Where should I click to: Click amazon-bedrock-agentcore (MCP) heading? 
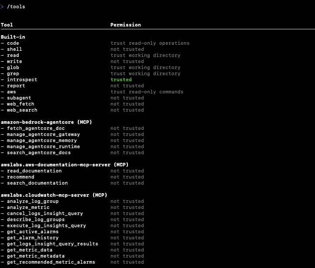tap(47, 122)
